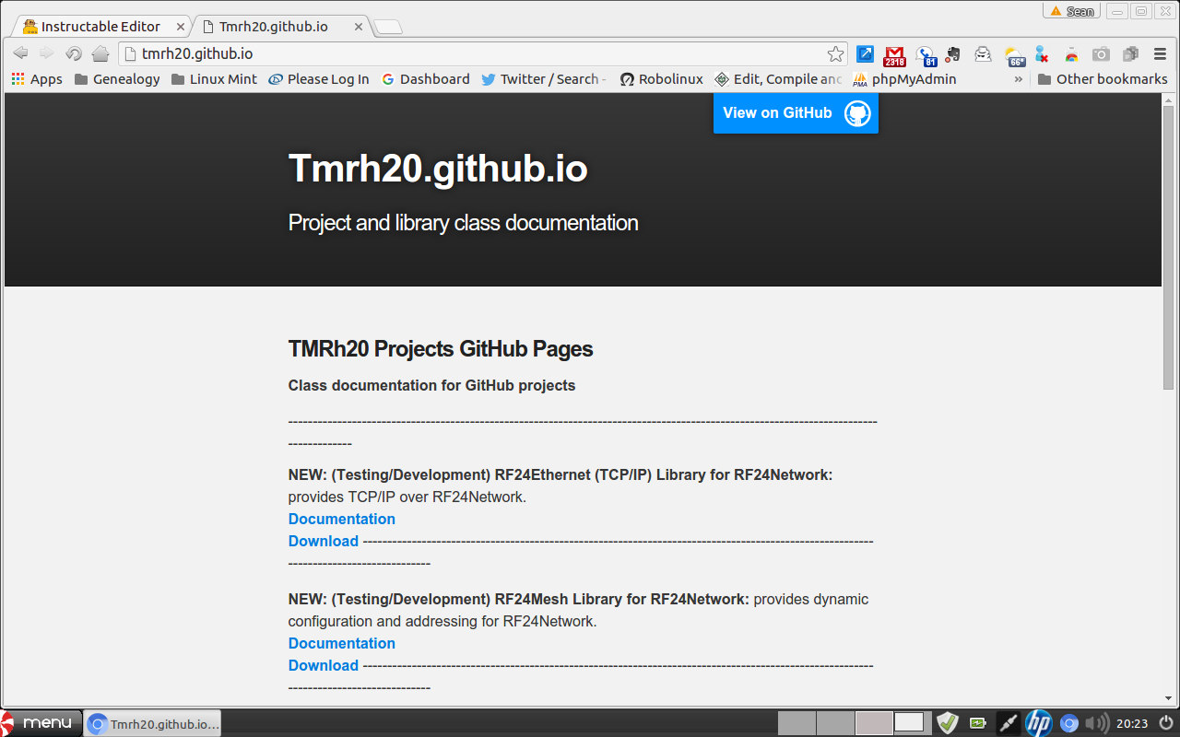
Task: Click the taskbar clock showing 20:23
Action: (1131, 723)
